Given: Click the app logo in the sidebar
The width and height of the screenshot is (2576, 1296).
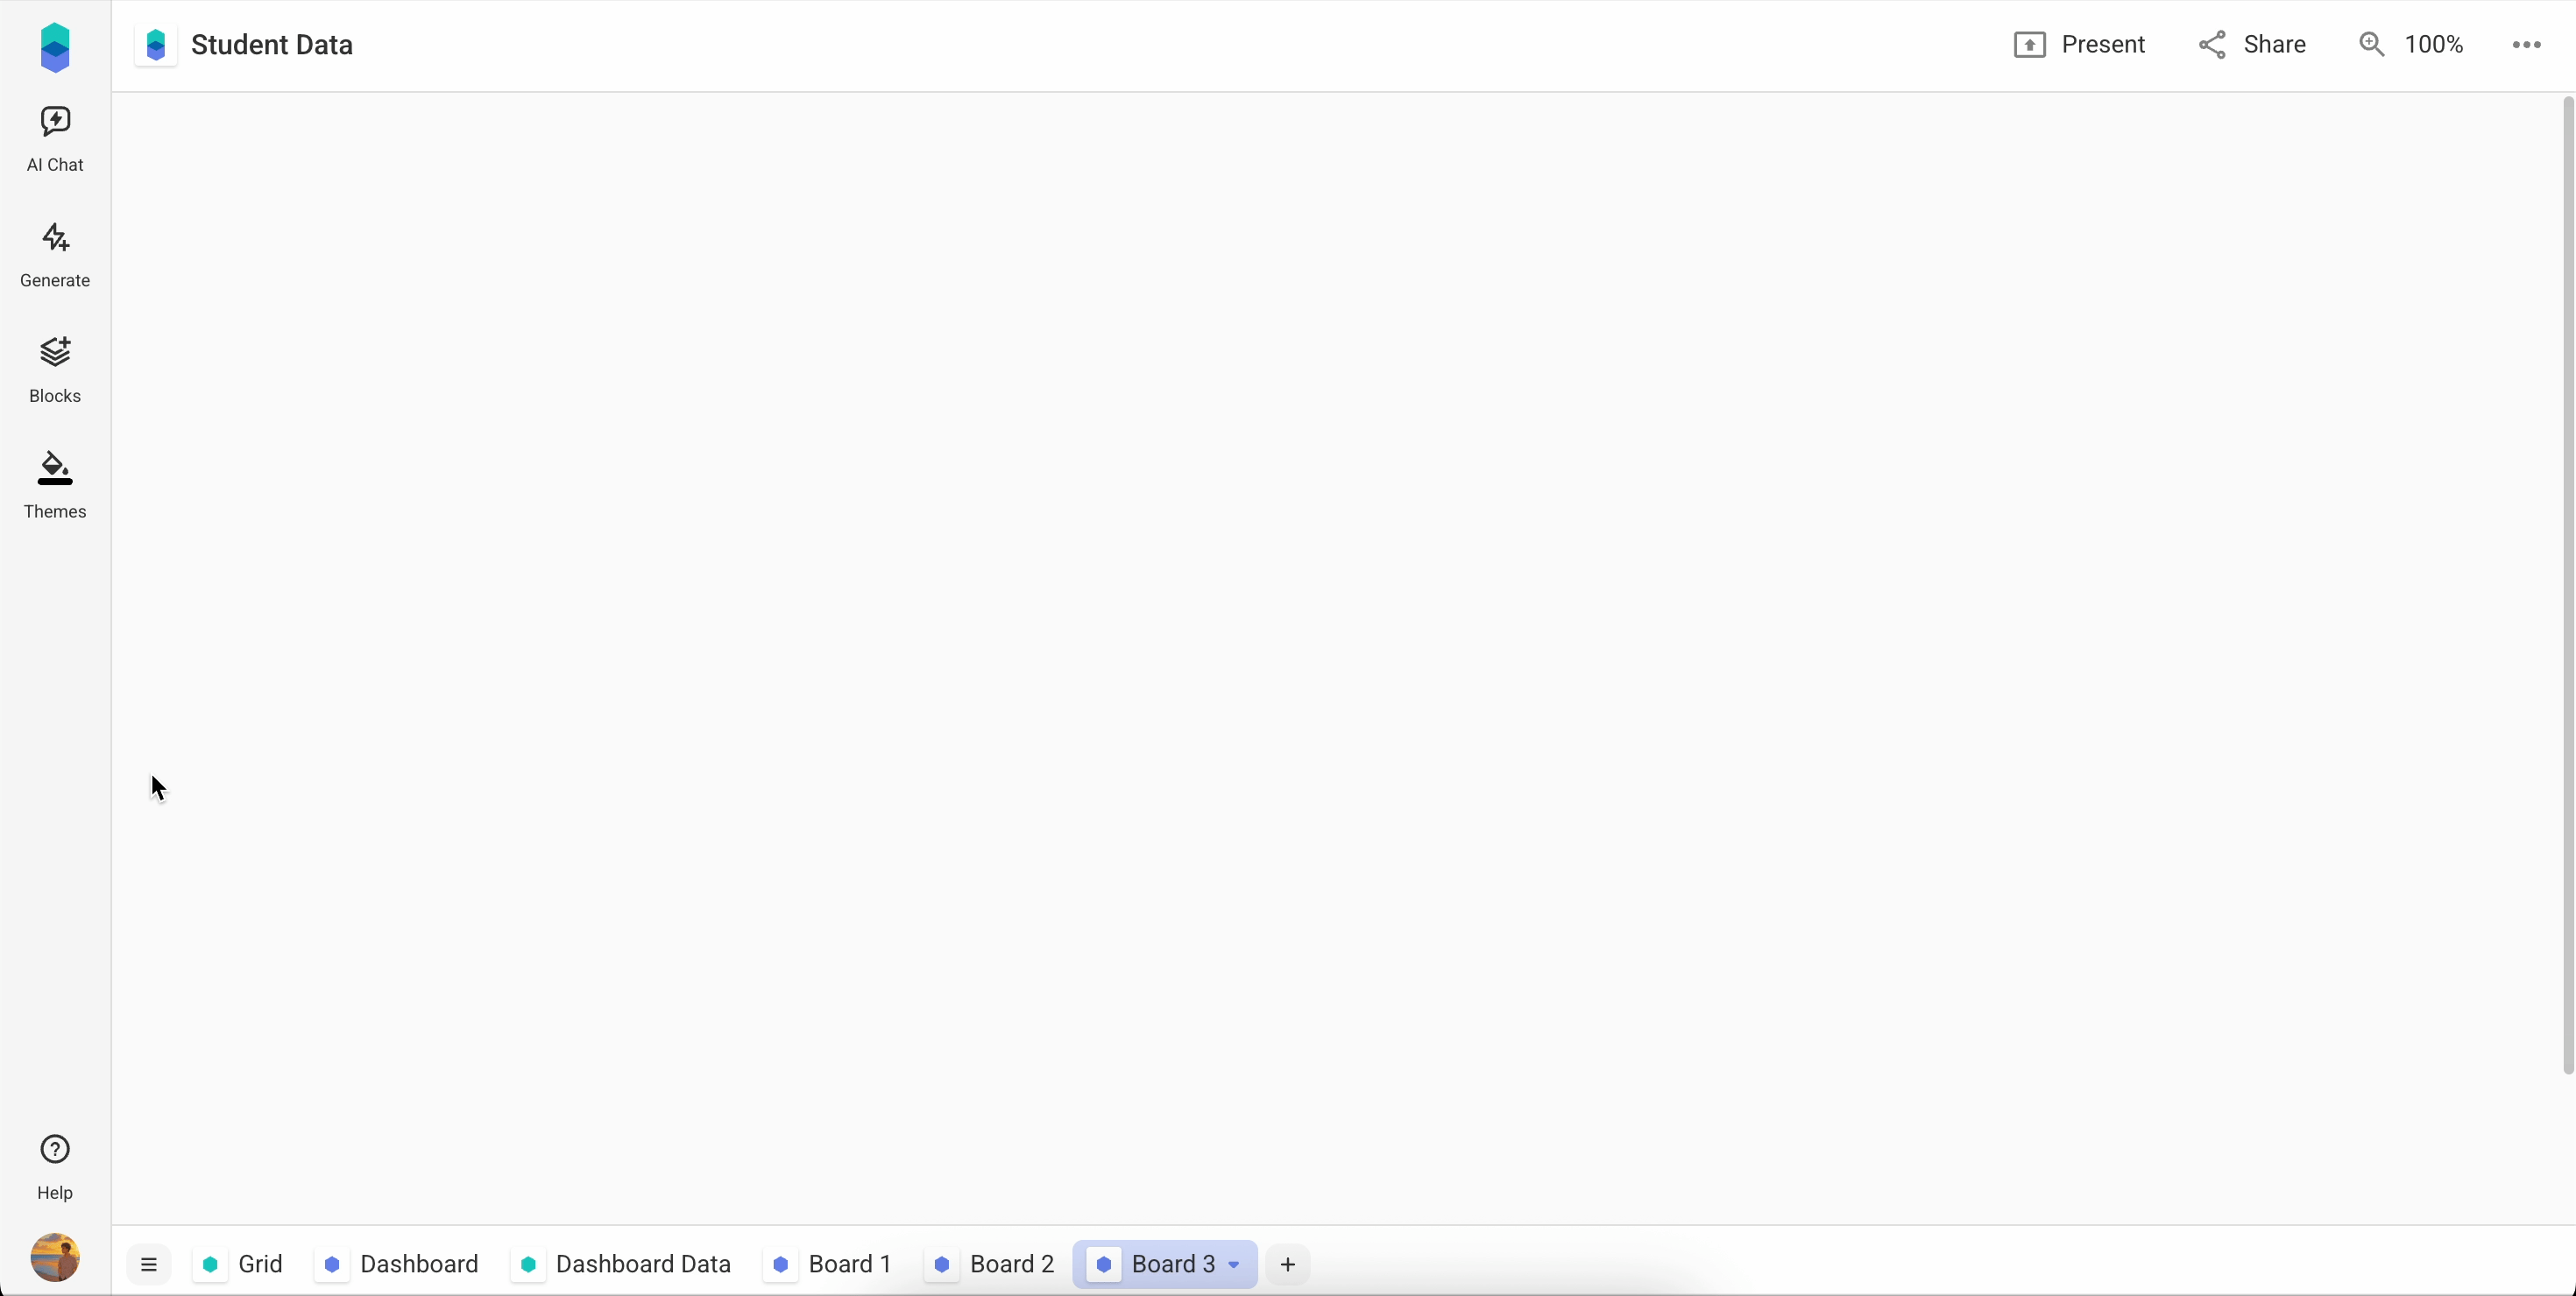Looking at the screenshot, I should 55,48.
